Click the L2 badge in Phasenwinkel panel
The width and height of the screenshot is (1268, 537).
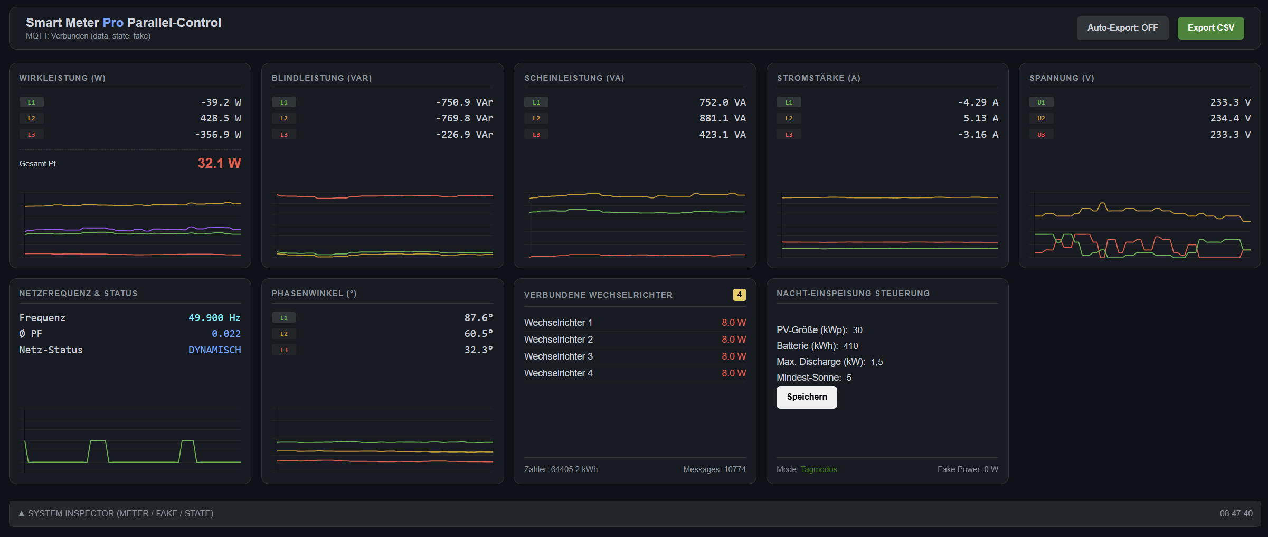[x=284, y=334]
